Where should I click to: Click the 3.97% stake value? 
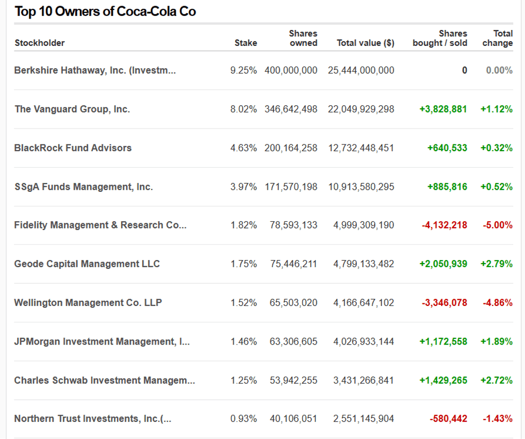(243, 187)
